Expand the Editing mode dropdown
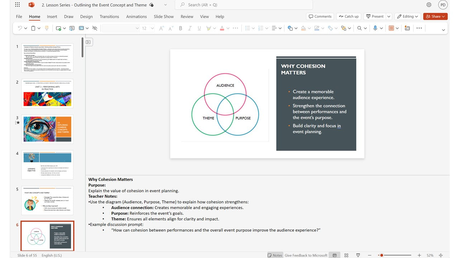This screenshot has height=258, width=459. 408,16
